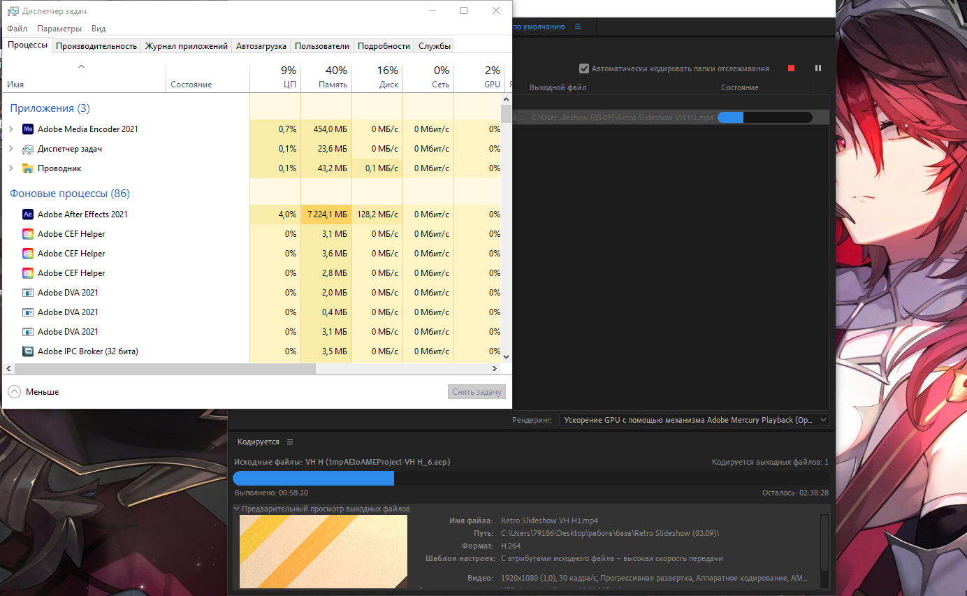Click the Task Manager title bar icon
967x596 pixels.
[13, 11]
